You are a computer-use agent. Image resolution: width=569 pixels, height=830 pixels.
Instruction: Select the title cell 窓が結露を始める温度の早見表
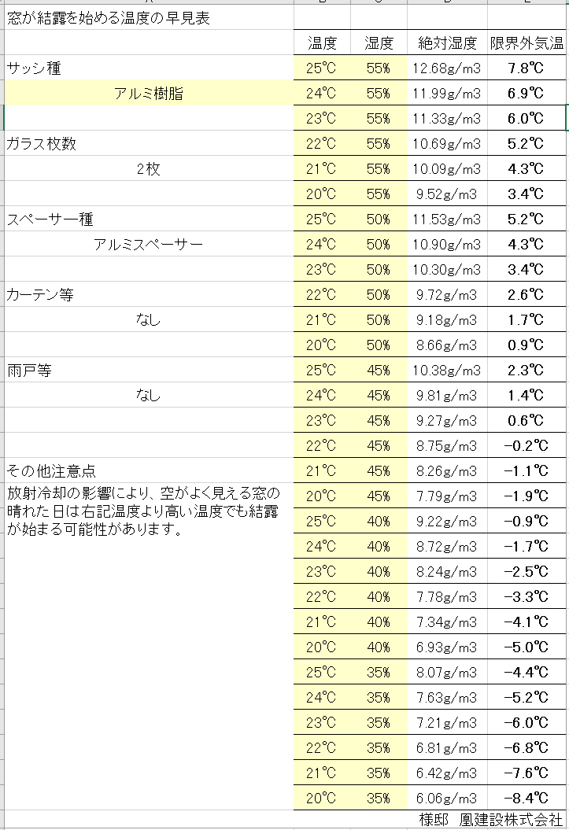point(149,18)
